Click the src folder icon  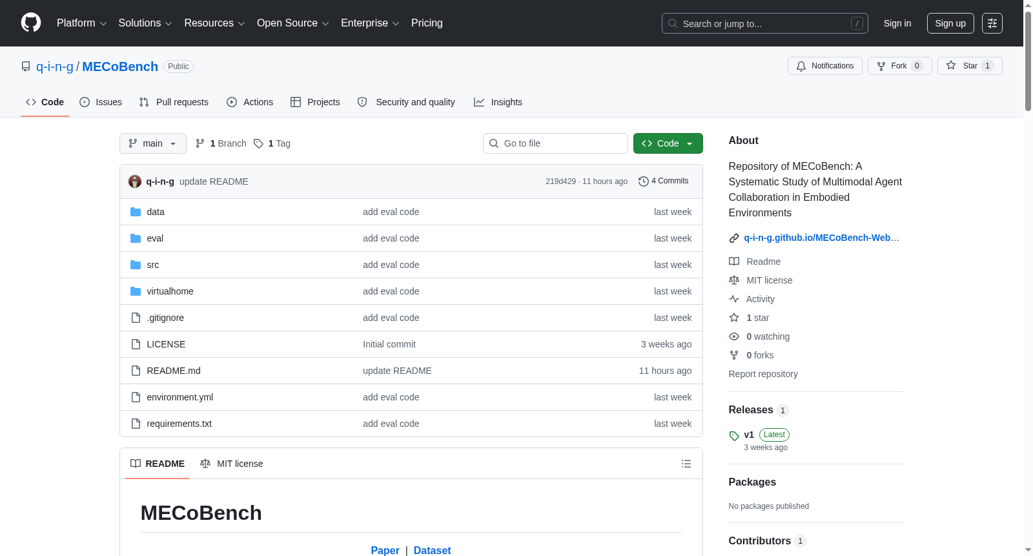(x=136, y=265)
